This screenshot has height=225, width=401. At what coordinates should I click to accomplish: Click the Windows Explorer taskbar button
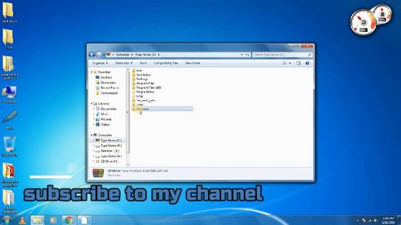pos(38,220)
